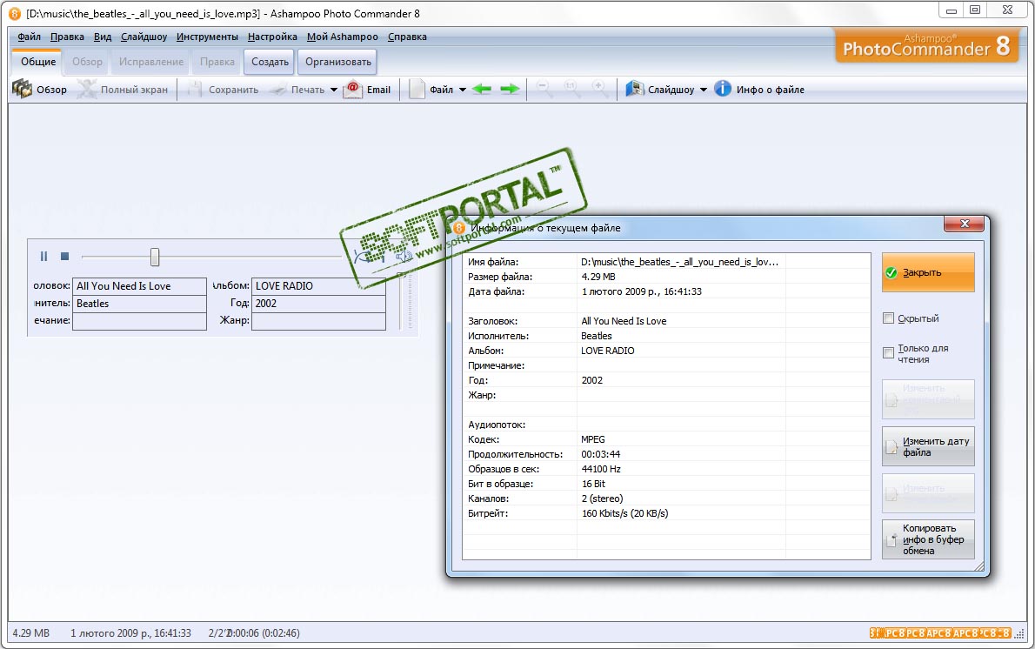Image resolution: width=1035 pixels, height=649 pixels.
Task: Stop audio playback in the player
Action: [64, 256]
